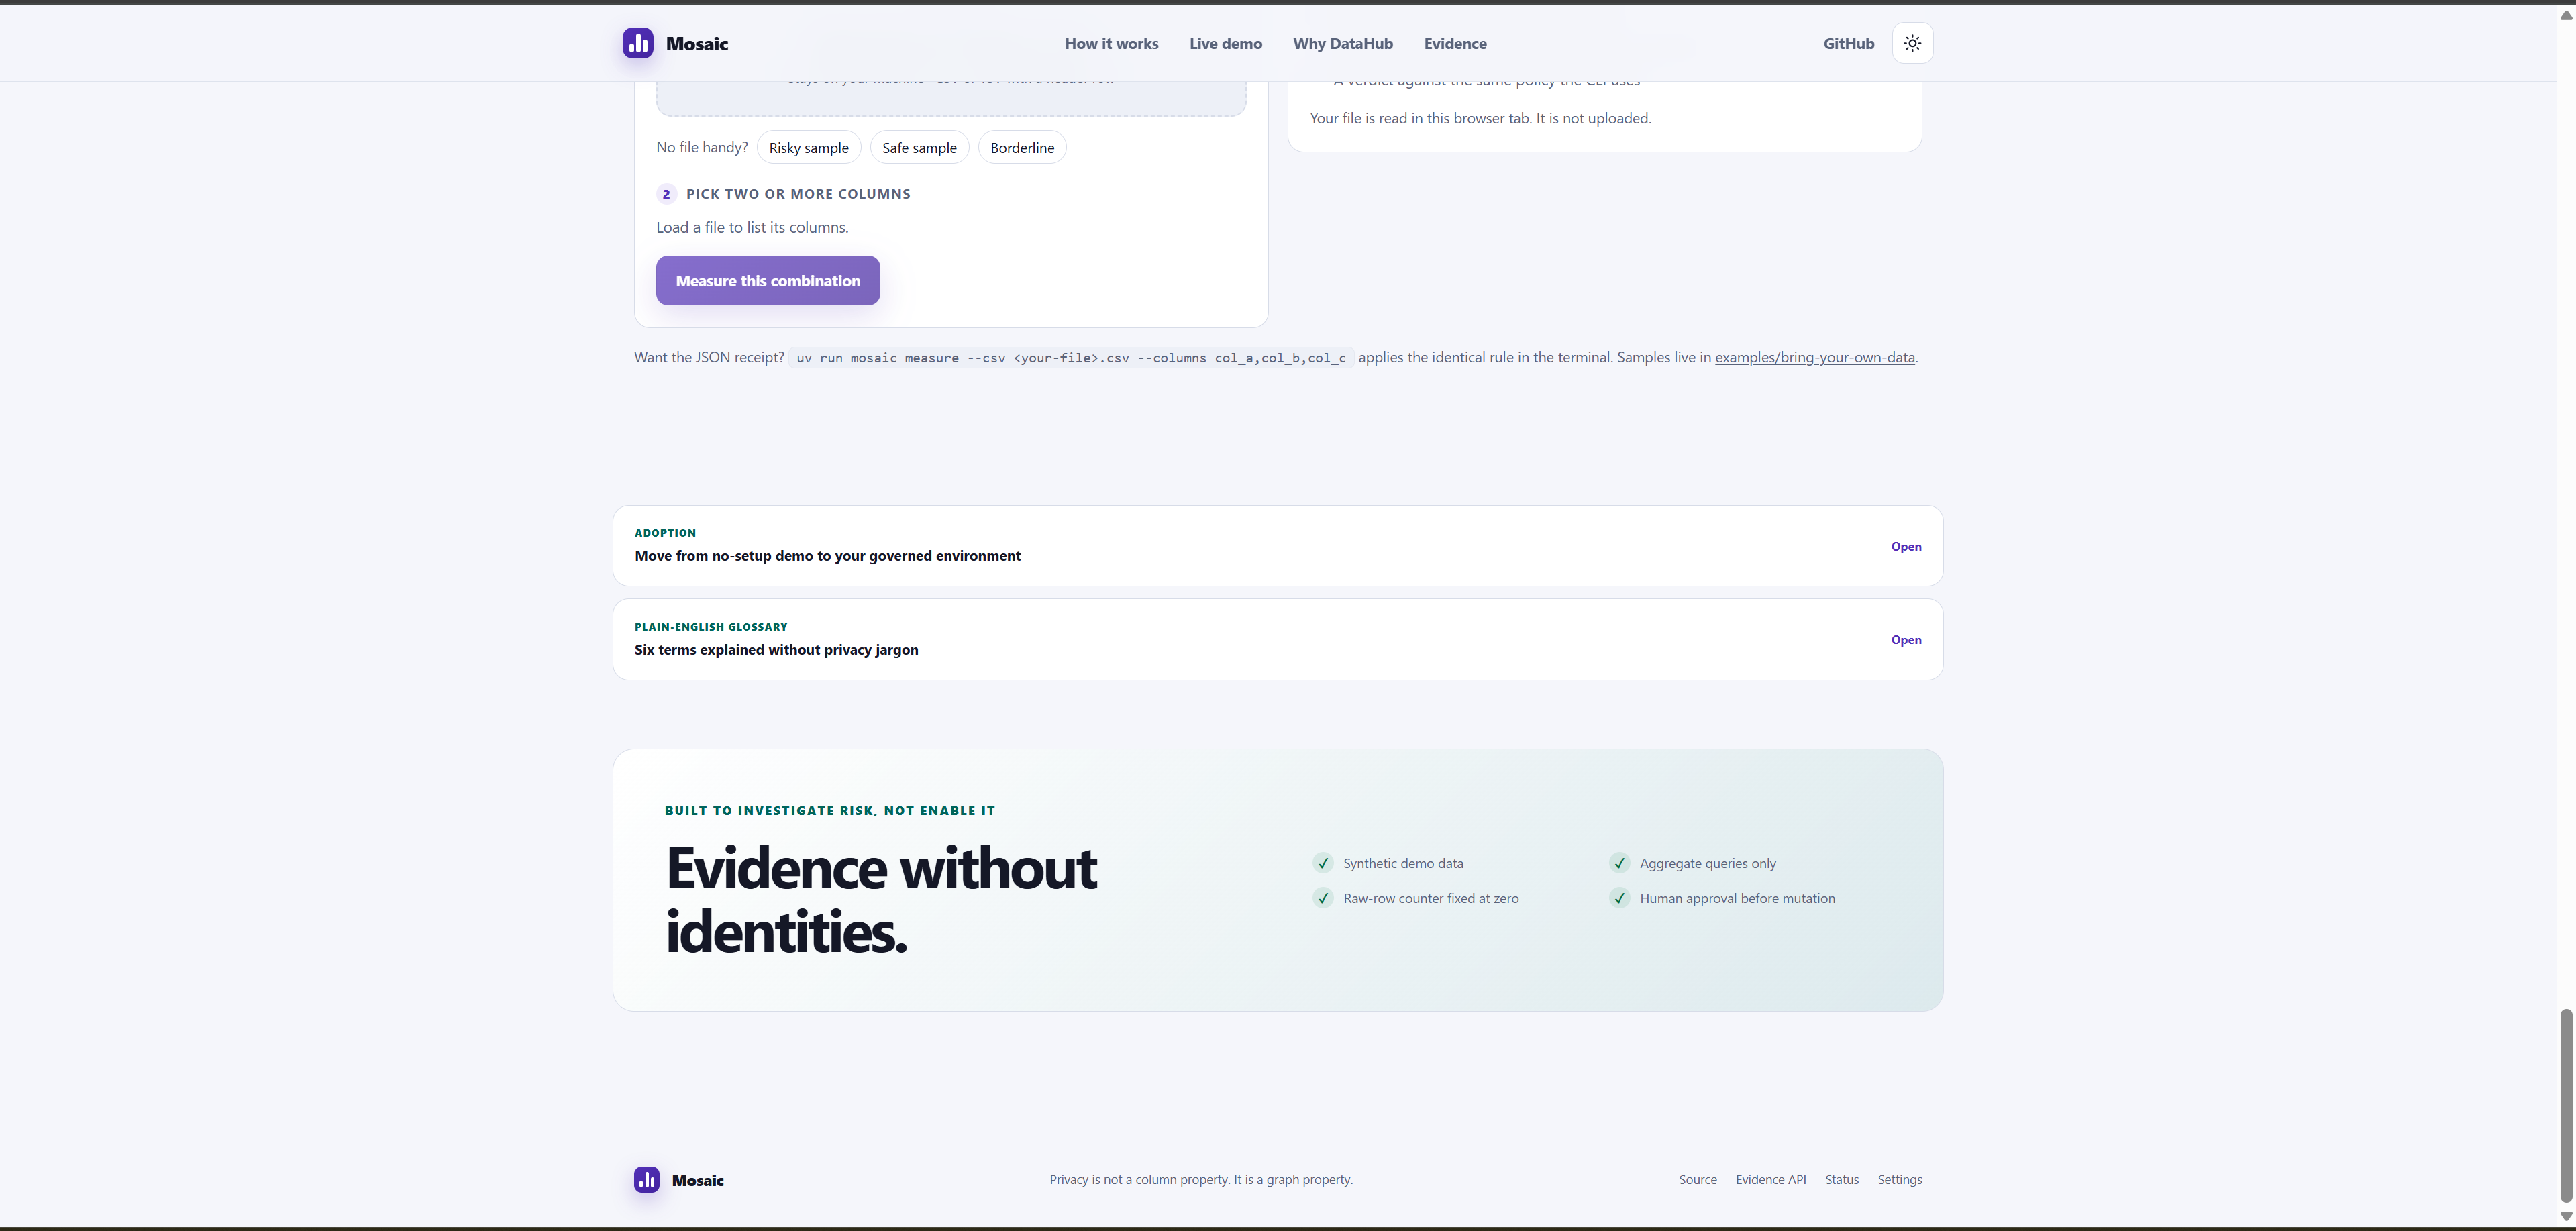The image size is (2576, 1231).
Task: Click the uv run mosaic measure command snippet
Action: point(1071,357)
